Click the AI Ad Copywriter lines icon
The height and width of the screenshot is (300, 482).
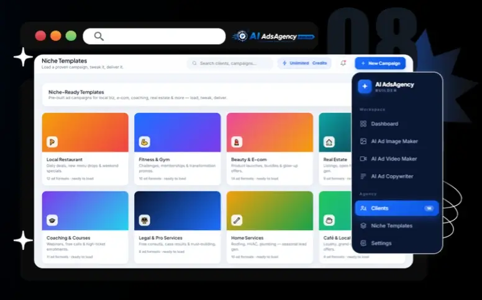point(363,176)
